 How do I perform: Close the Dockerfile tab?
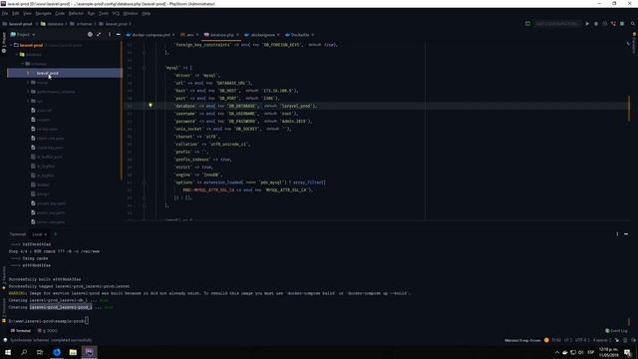point(312,35)
